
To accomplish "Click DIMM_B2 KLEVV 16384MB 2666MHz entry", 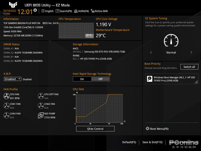I will 23,61.
